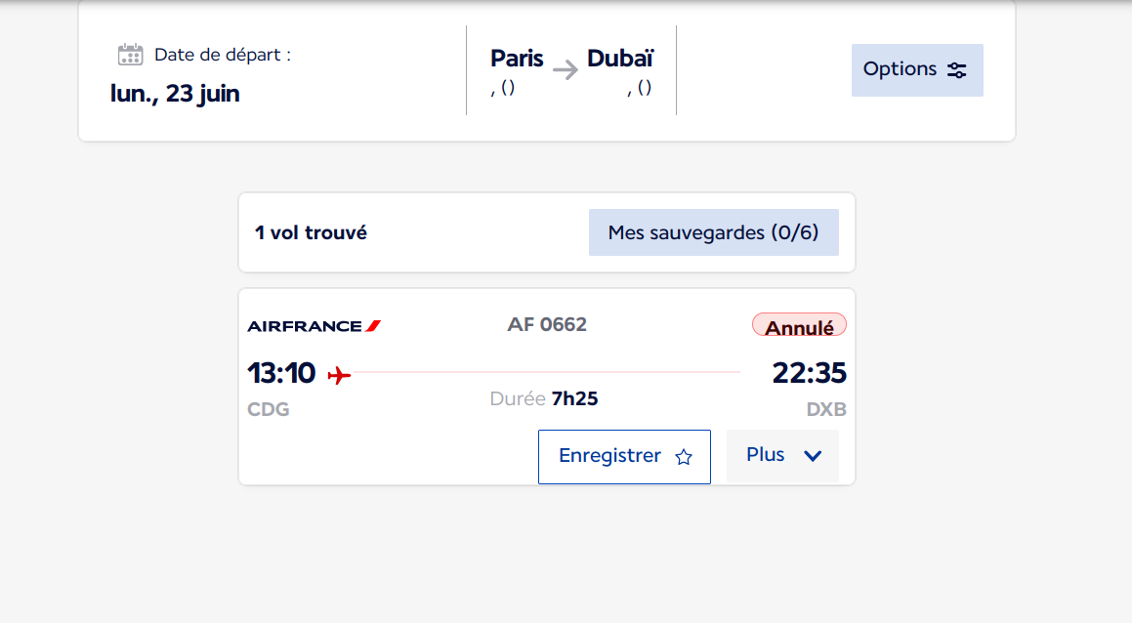The height and width of the screenshot is (623, 1132).
Task: Click the 1 vol trouvé label
Action: 311,232
